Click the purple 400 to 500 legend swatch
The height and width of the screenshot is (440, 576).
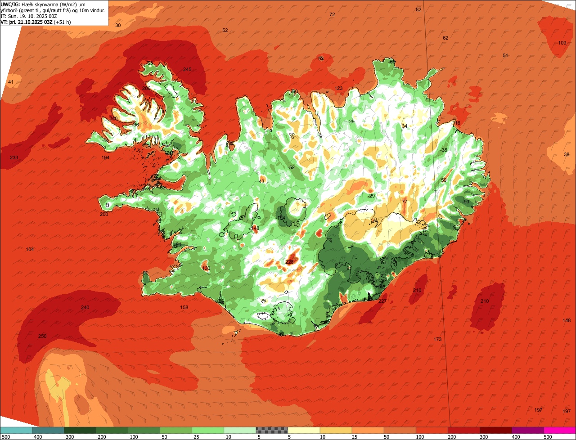(x=527, y=430)
